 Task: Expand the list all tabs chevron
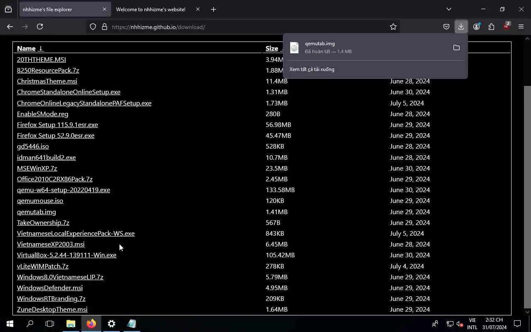[448, 9]
